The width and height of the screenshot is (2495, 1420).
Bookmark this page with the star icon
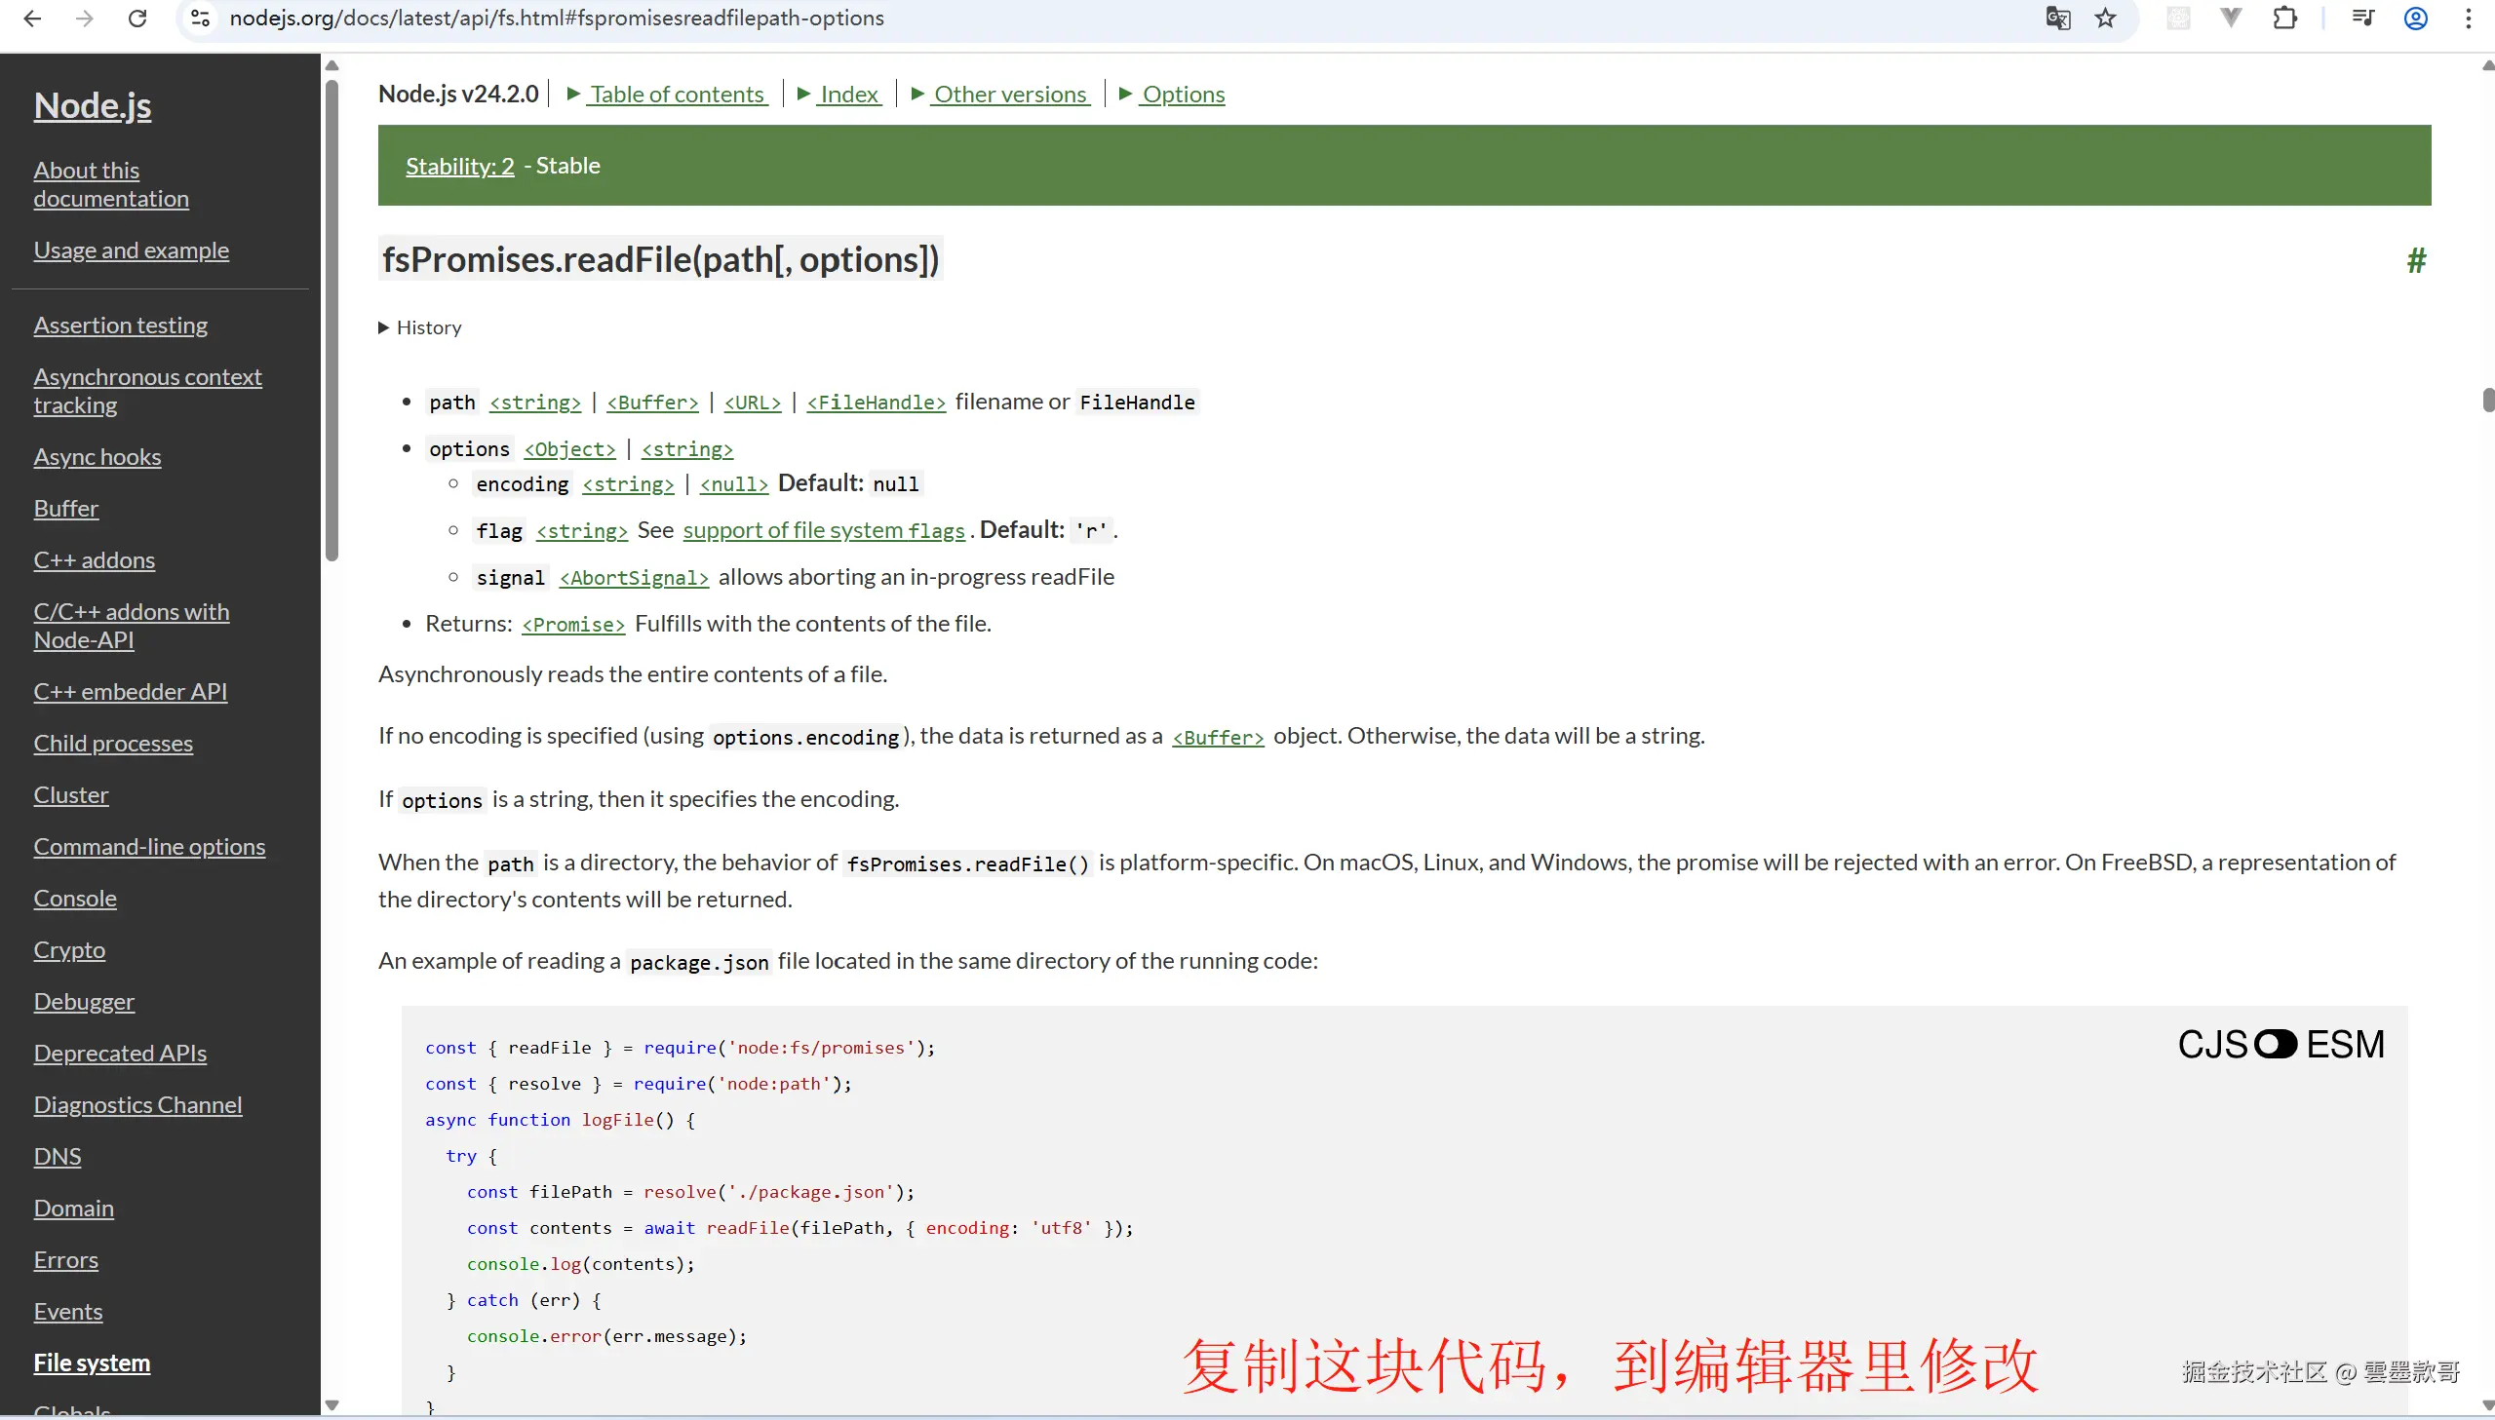click(2105, 18)
